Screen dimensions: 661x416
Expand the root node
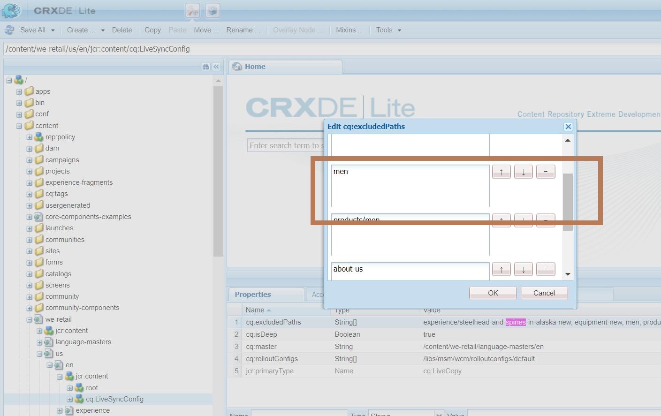[70, 388]
